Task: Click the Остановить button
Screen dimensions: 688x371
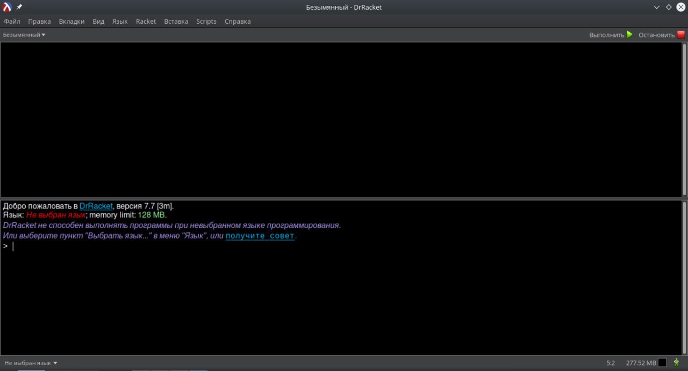Action: [662, 34]
